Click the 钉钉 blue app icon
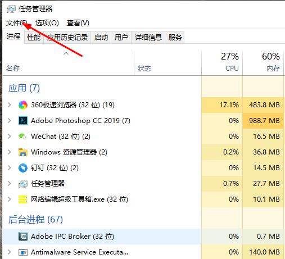 pos(23,168)
